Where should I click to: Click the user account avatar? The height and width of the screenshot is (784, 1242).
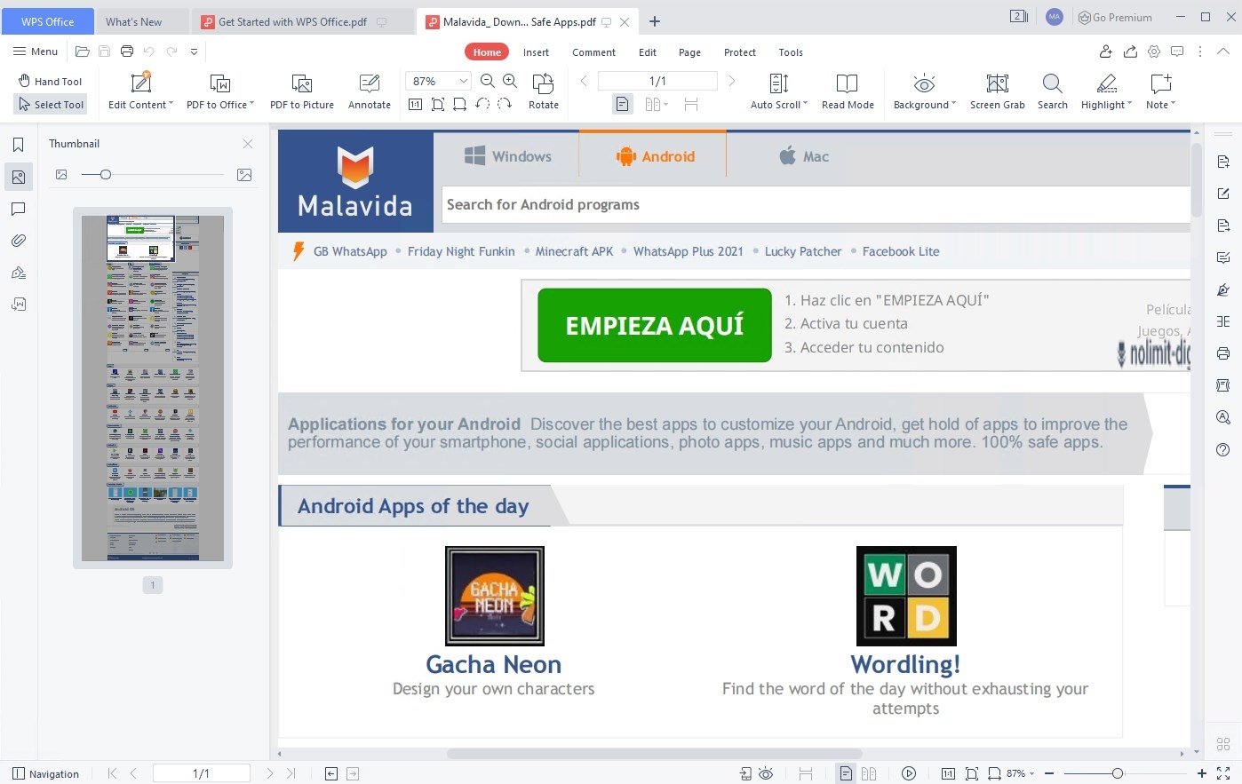(x=1055, y=17)
